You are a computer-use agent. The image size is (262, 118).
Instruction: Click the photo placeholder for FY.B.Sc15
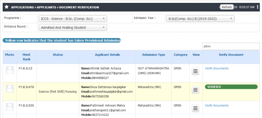point(10,70)
